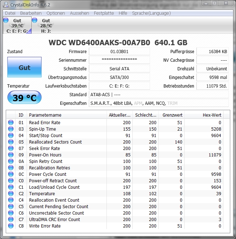Click the Drehzahl value Unbekannt
This screenshot has height=239, width=236.
tap(213, 69)
